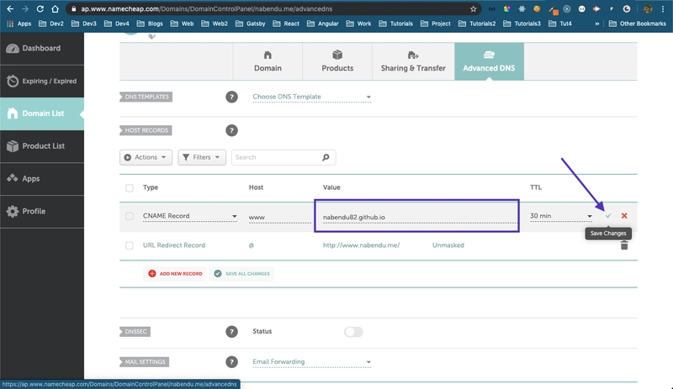Open Expiring / Expired sidebar item
The height and width of the screenshot is (389, 673).
click(42, 81)
